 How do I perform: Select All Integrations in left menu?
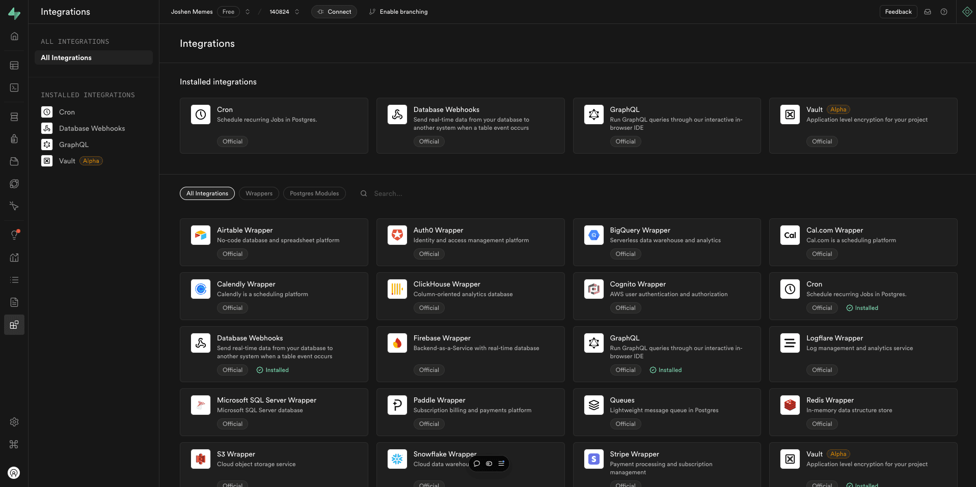94,58
